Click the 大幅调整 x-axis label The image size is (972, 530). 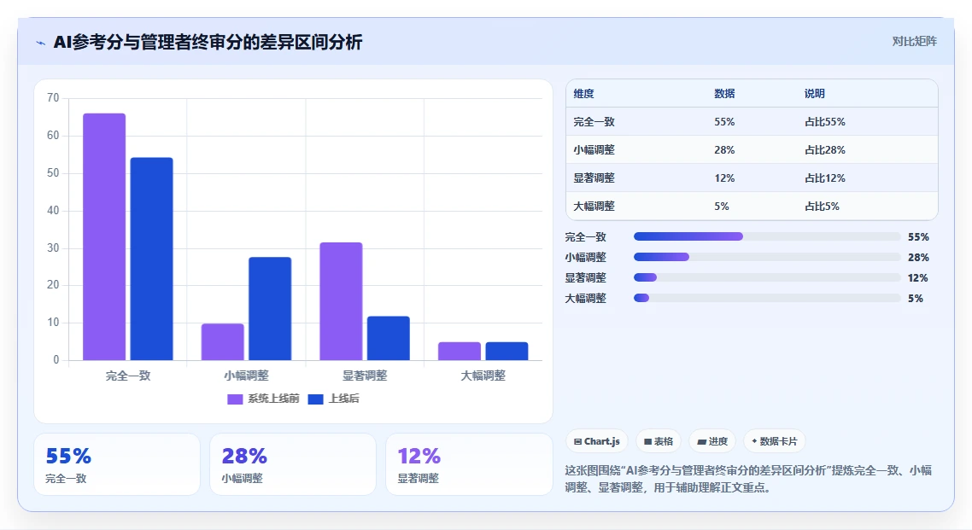[483, 376]
